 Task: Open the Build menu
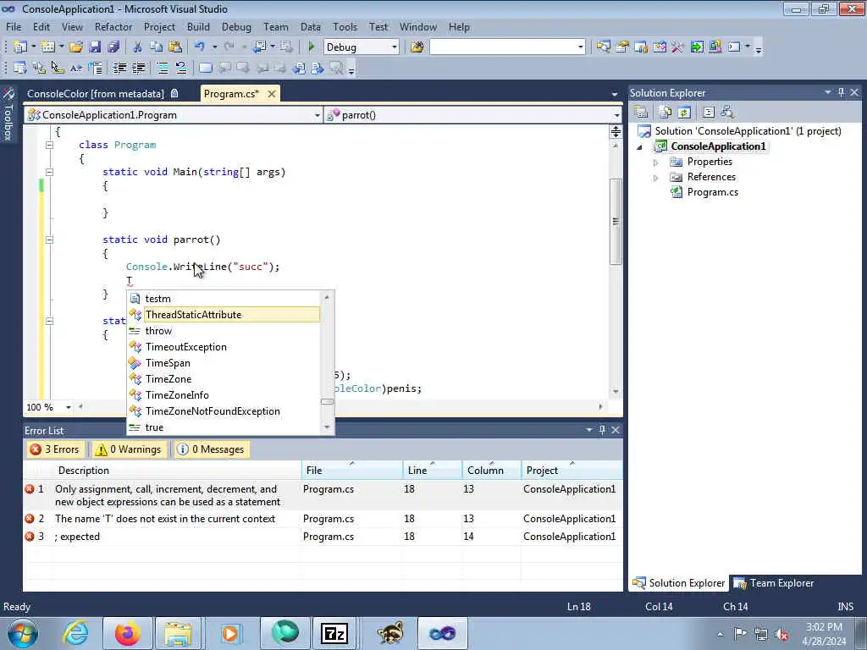198,26
